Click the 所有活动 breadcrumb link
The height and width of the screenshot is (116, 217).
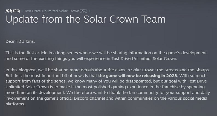pyautogui.click(x=13, y=11)
